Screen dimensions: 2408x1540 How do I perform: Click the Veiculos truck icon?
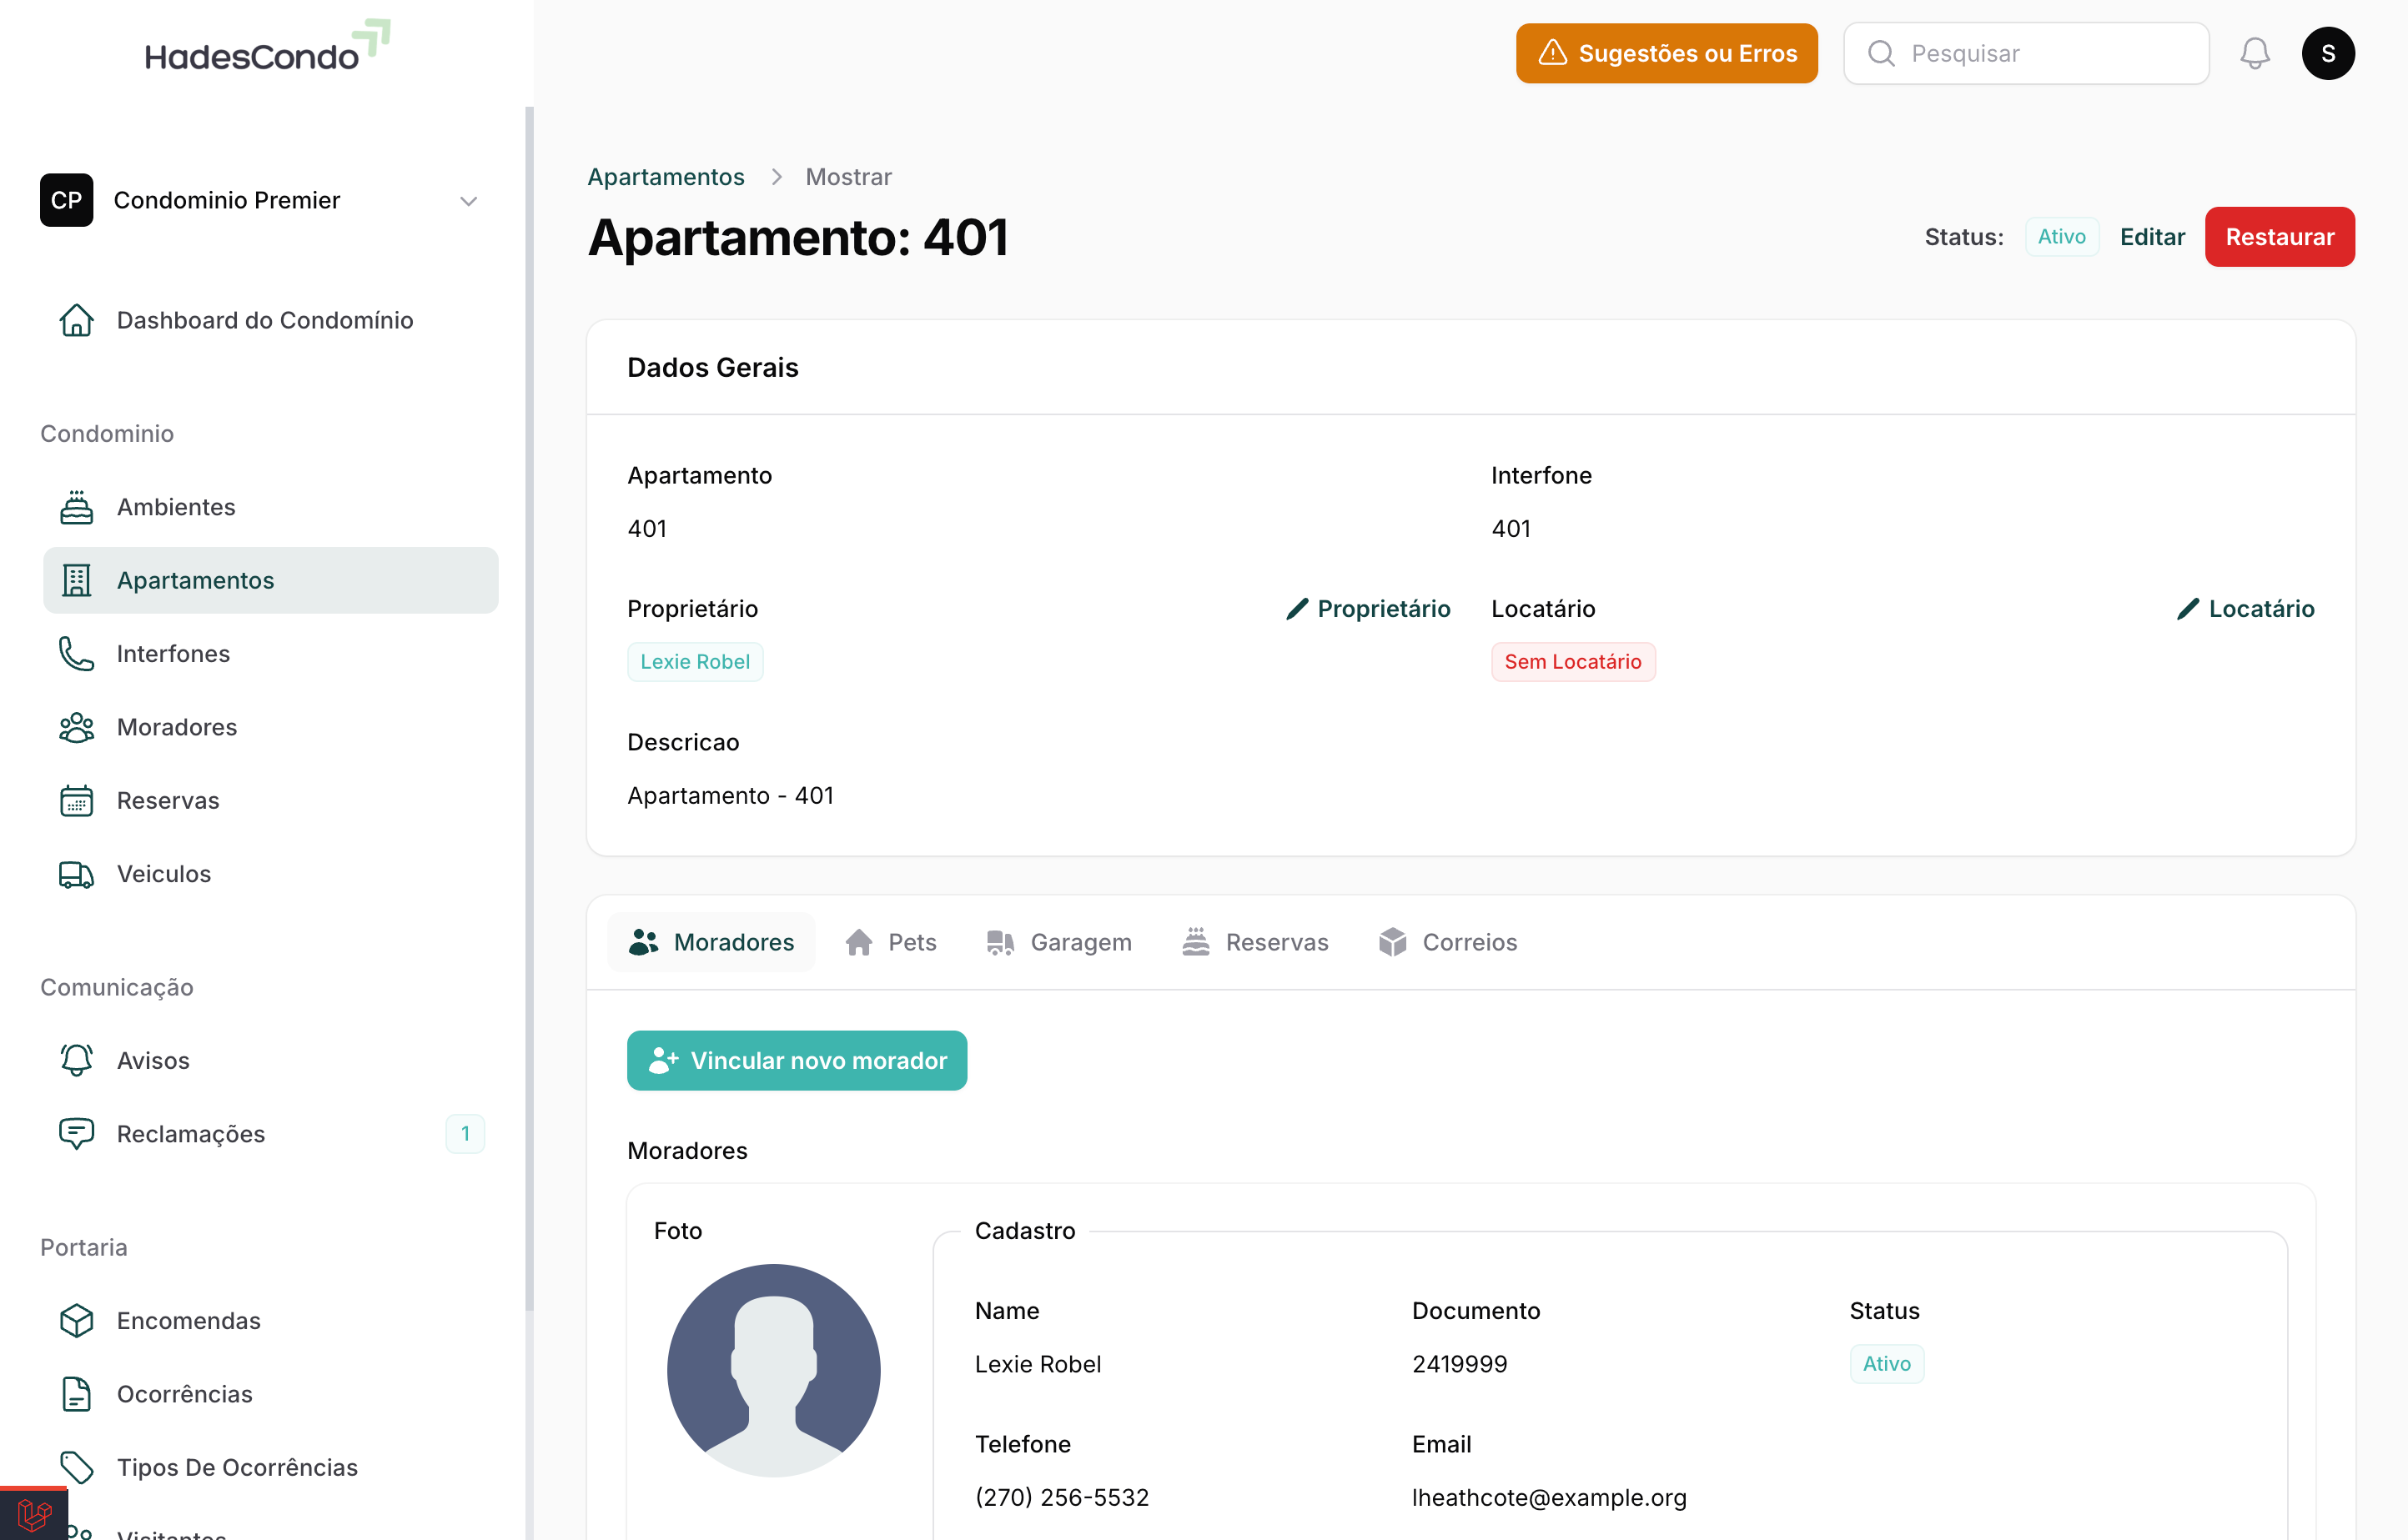click(76, 874)
